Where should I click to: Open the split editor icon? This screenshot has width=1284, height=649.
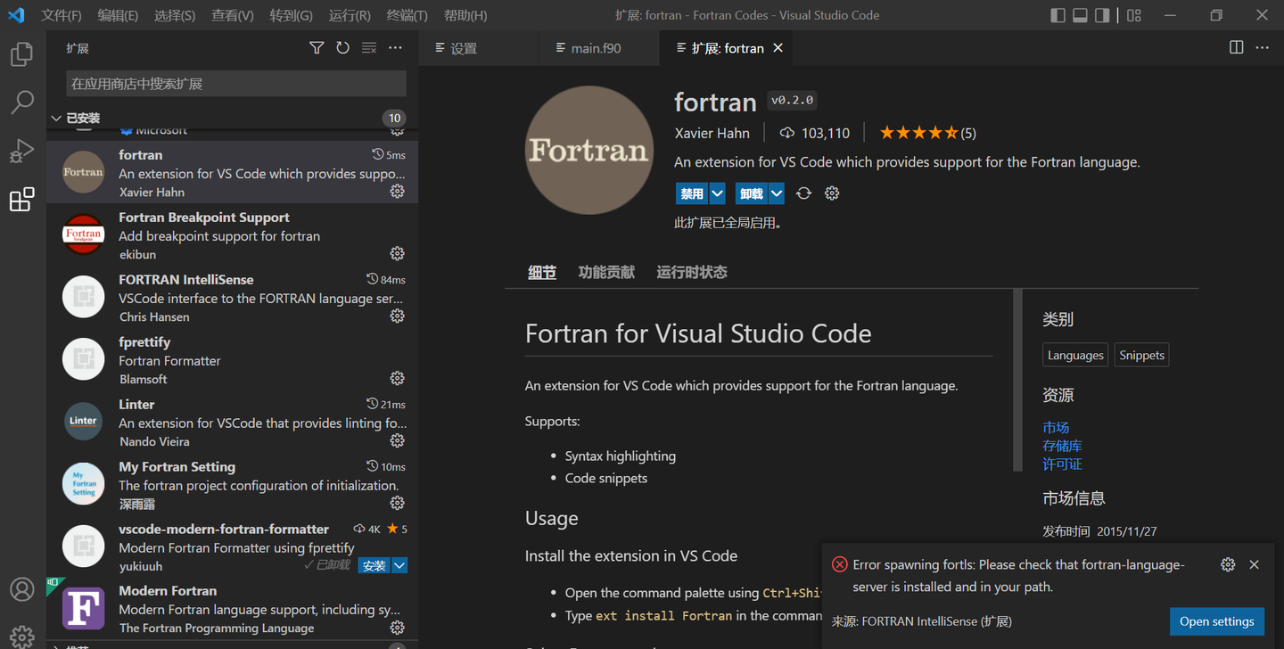click(x=1236, y=47)
